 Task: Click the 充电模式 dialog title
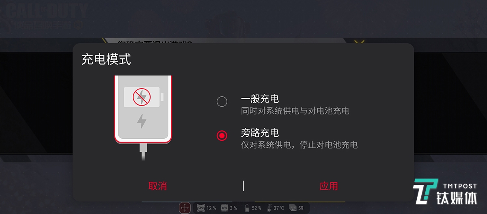pyautogui.click(x=106, y=60)
